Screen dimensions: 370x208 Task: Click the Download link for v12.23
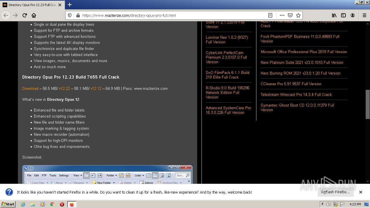pos(30,89)
